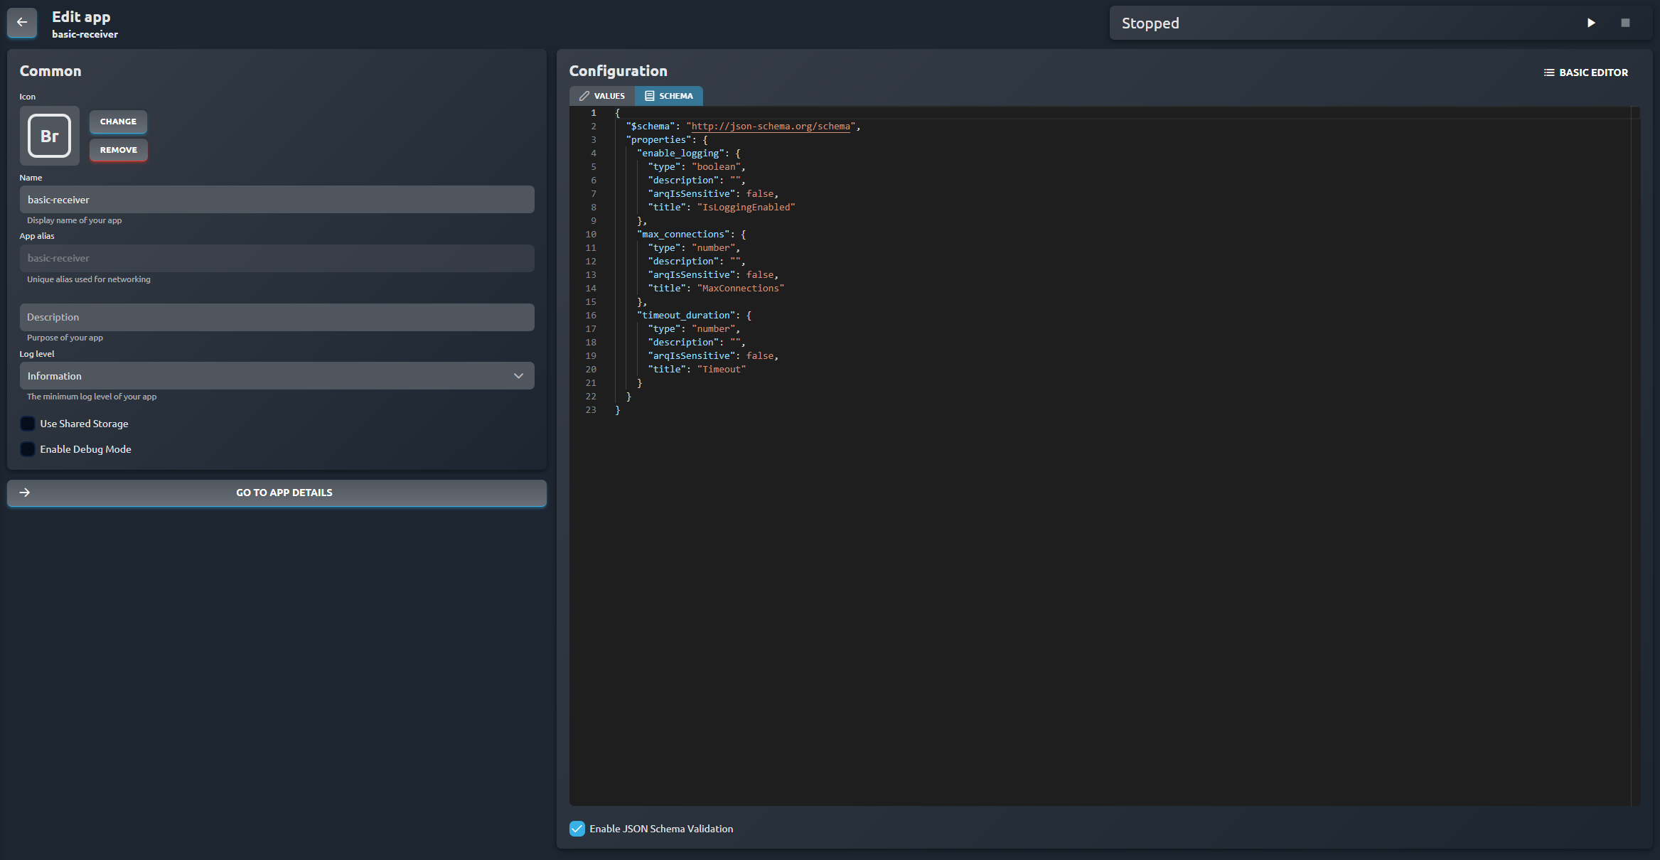Switch to BASIC EDITOR

1585,72
